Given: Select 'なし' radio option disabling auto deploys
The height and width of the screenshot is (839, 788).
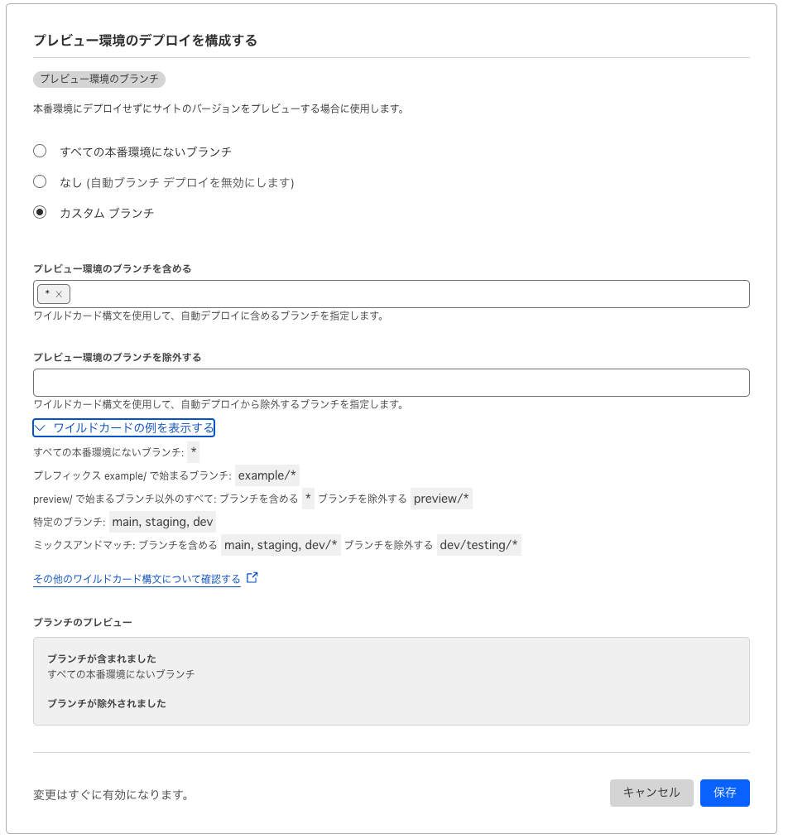Looking at the screenshot, I should 40,182.
